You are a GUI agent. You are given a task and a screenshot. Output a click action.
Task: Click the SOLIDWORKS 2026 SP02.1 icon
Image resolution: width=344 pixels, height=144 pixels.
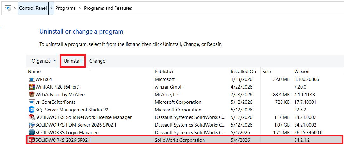click(x=32, y=140)
